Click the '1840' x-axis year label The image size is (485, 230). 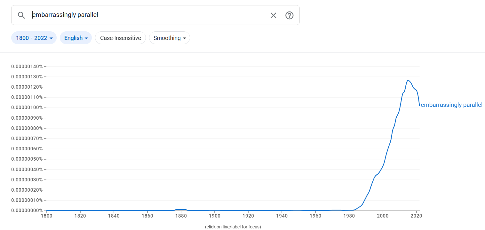[x=114, y=216]
